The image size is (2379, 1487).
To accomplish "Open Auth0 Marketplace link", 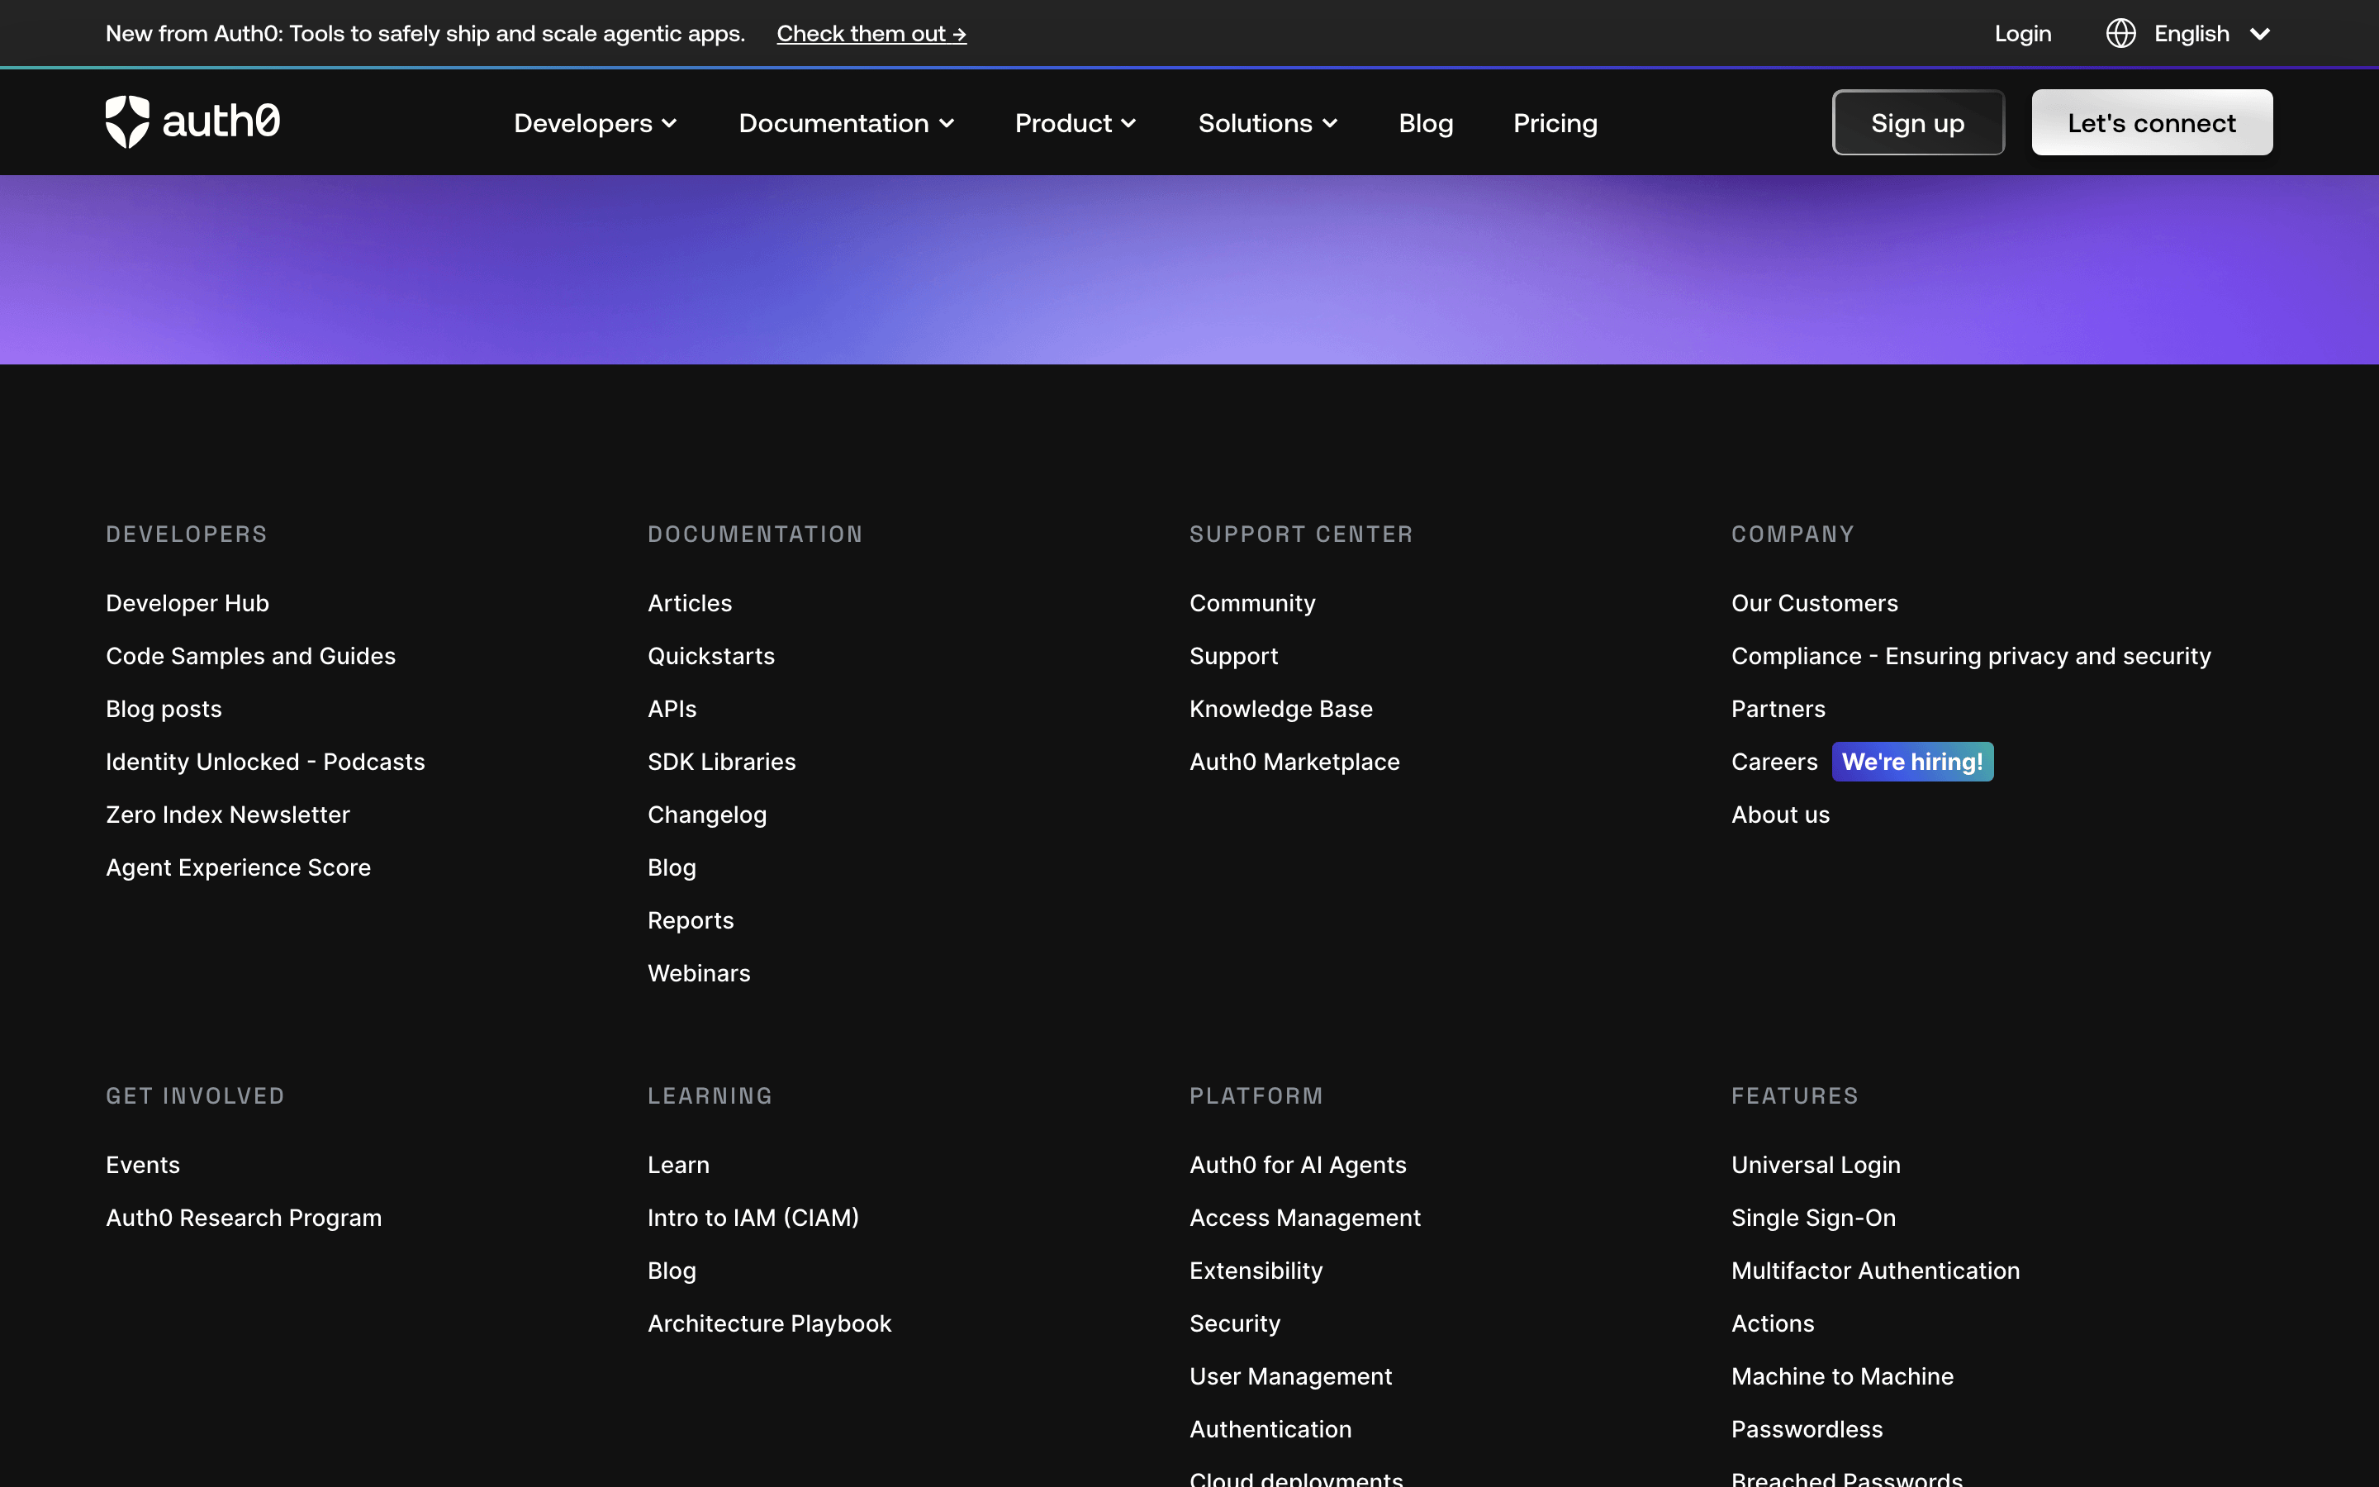I will click(1294, 763).
